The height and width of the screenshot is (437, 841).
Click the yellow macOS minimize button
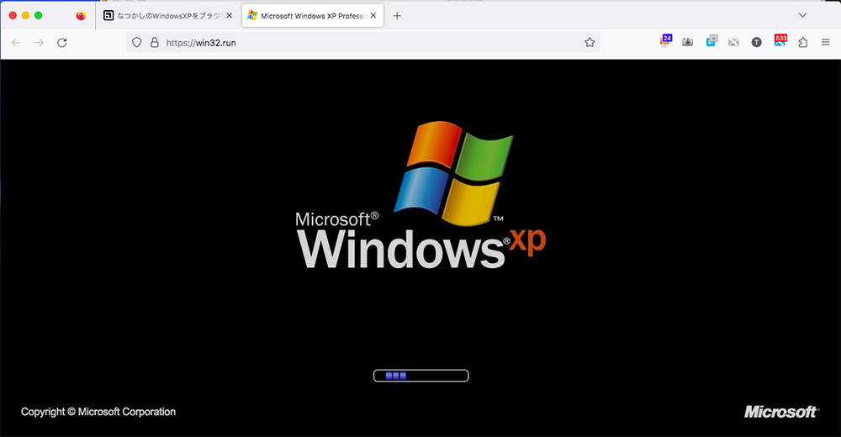click(x=26, y=16)
